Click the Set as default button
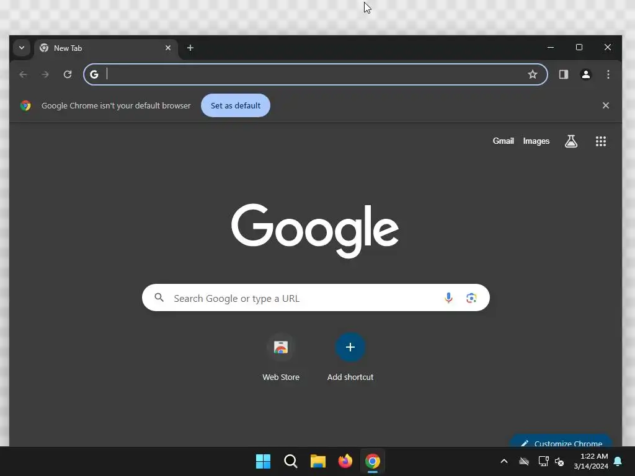 tap(235, 105)
